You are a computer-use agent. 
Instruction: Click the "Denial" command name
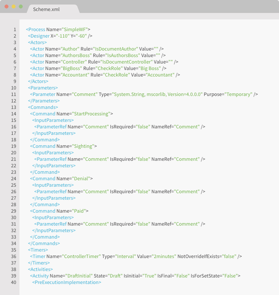coord(81,179)
